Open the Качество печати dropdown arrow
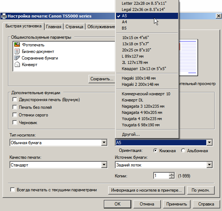Screen dimensions: 222x211 coord(104,165)
